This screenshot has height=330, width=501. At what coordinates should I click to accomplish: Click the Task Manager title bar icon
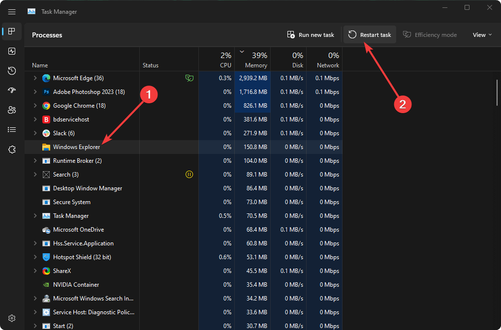[31, 11]
